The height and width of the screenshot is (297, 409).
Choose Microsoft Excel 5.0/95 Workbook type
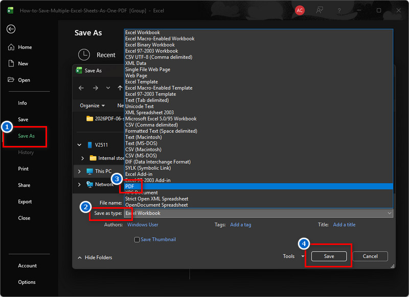259,119
